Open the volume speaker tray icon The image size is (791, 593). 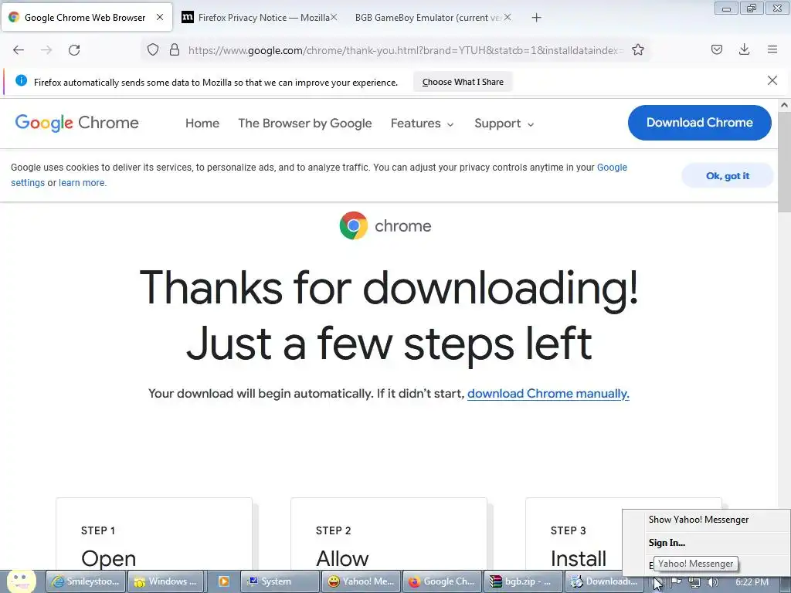(x=713, y=582)
